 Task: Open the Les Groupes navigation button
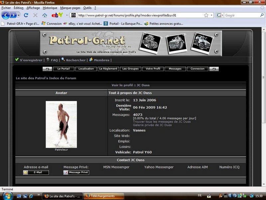(x=130, y=69)
